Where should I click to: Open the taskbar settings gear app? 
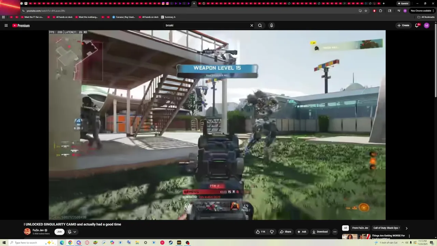pyautogui.click(x=145, y=243)
